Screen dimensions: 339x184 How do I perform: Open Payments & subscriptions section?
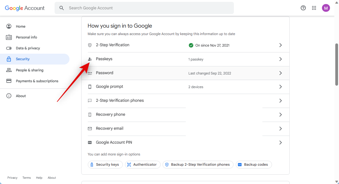click(35, 81)
